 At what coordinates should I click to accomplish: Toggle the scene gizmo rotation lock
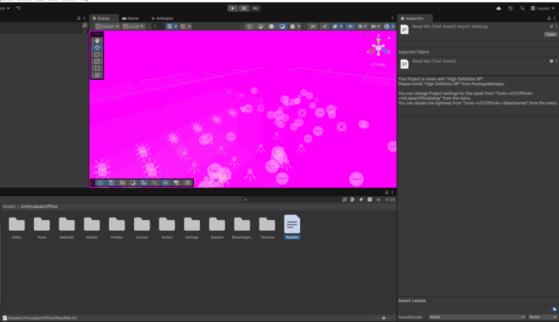click(x=389, y=38)
